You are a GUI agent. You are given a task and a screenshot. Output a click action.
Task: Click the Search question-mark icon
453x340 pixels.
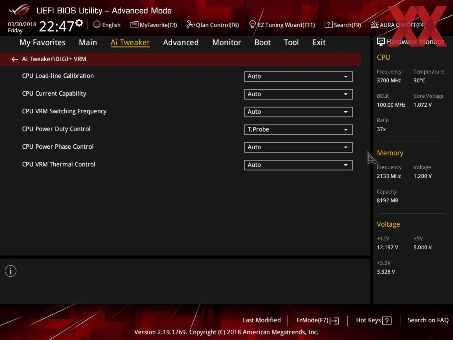click(x=328, y=25)
